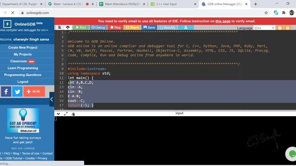Open the Chrome profile avatar

[x=292, y=13]
